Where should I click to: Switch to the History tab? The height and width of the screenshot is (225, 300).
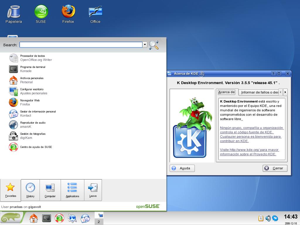[x=30, y=190]
